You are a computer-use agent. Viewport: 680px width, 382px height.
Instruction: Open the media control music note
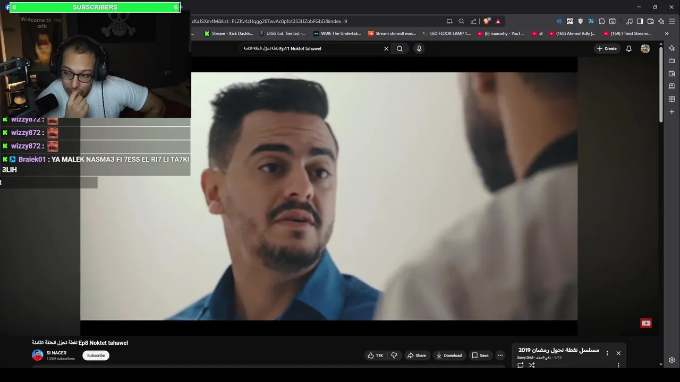629,21
